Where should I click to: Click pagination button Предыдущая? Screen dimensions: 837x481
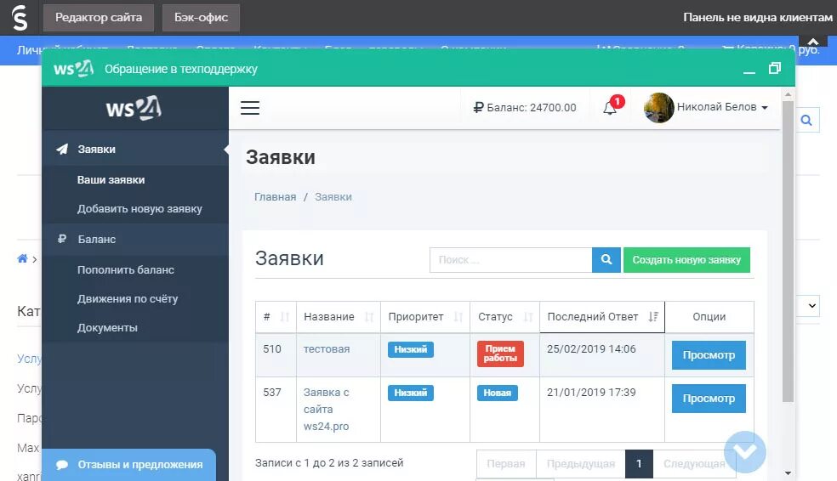point(581,464)
